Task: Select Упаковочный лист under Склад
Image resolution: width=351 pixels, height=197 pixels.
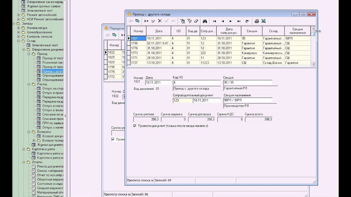Action: point(45,45)
